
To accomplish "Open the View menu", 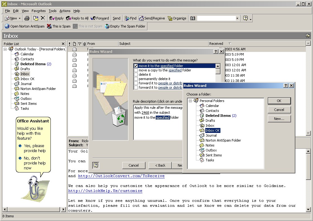I will tap(25, 11).
